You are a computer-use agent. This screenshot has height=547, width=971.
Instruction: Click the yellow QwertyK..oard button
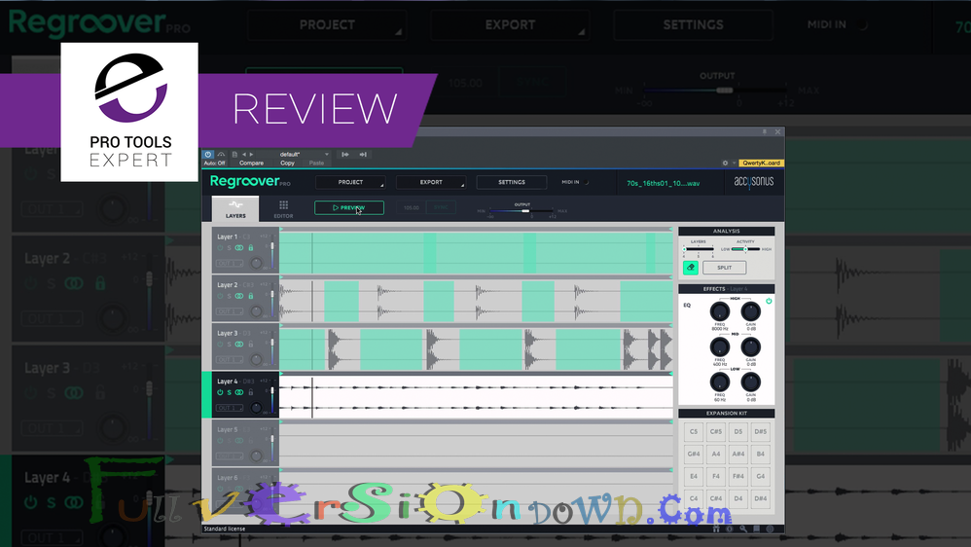click(x=761, y=163)
